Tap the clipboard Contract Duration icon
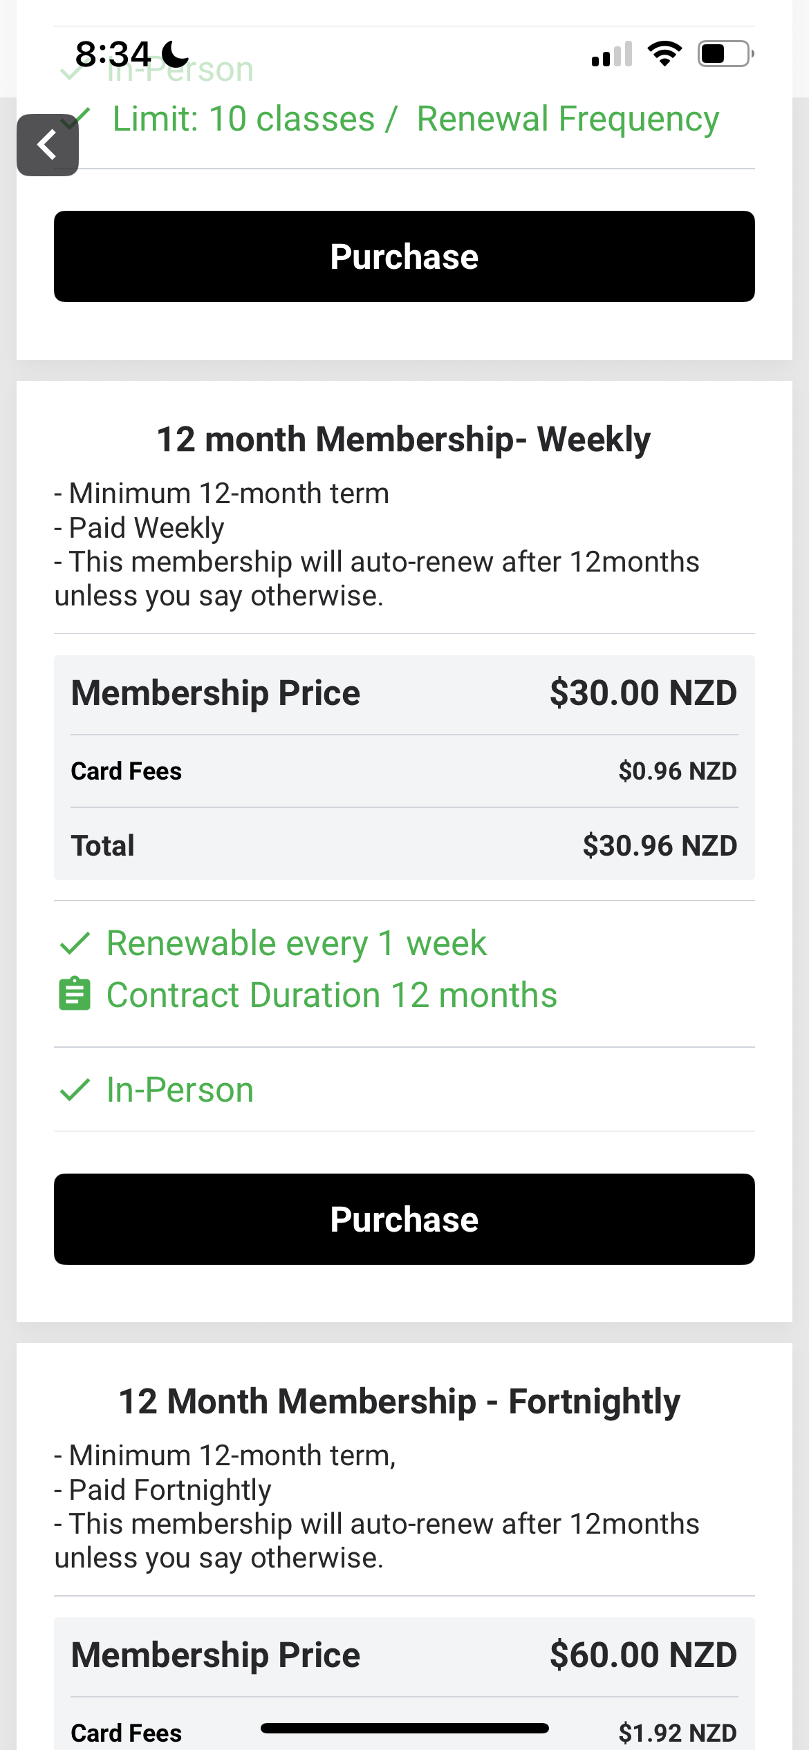Image resolution: width=809 pixels, height=1750 pixels. pyautogui.click(x=75, y=995)
